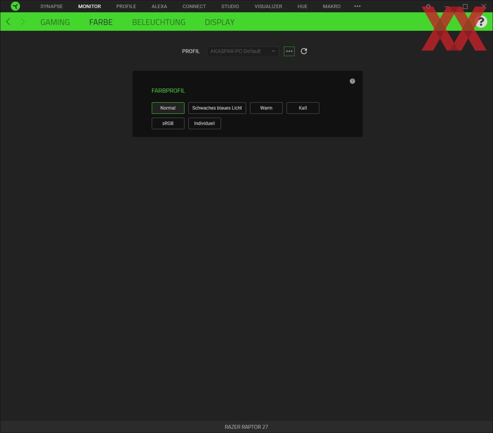This screenshot has height=433, width=493.
Task: Click the PROFIL label
Action: [191, 51]
